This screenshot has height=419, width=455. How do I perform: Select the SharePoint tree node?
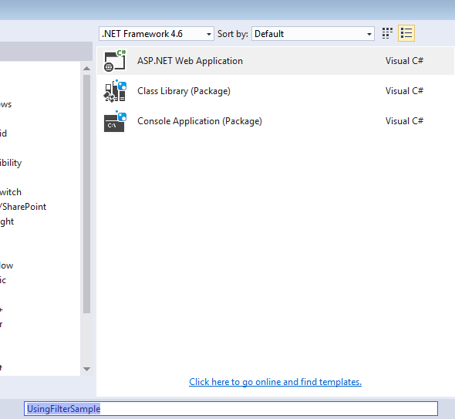pos(23,207)
